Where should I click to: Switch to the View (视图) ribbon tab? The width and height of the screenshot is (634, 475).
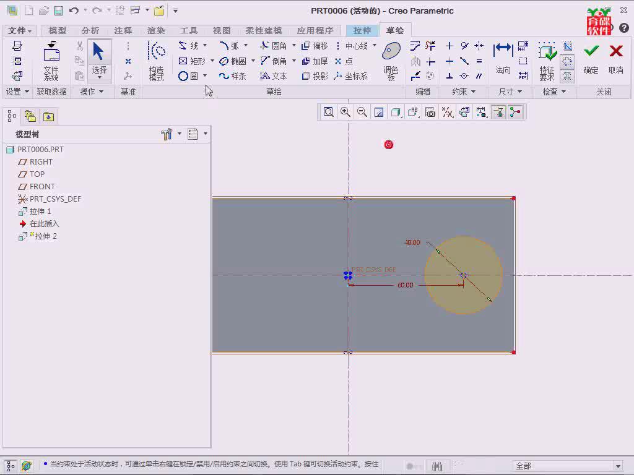(222, 31)
